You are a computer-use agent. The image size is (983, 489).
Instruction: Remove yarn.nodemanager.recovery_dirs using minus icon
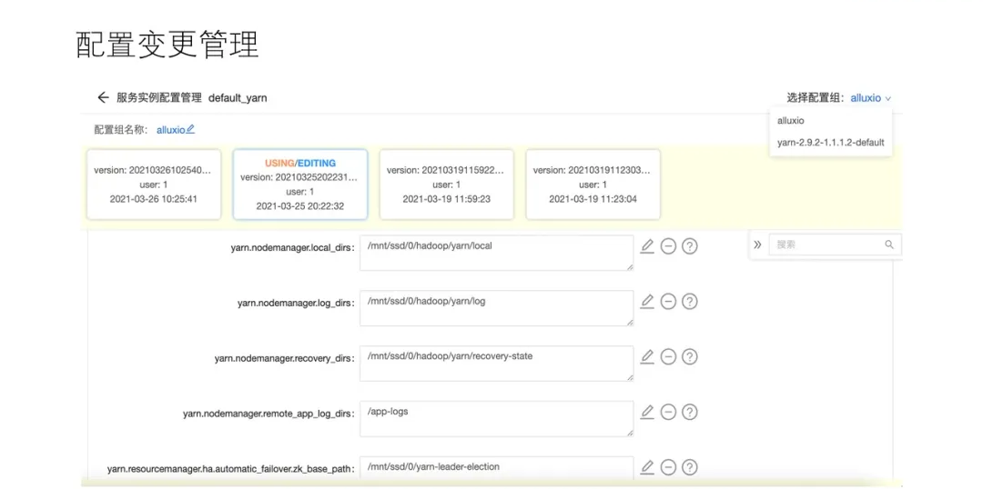pos(668,357)
